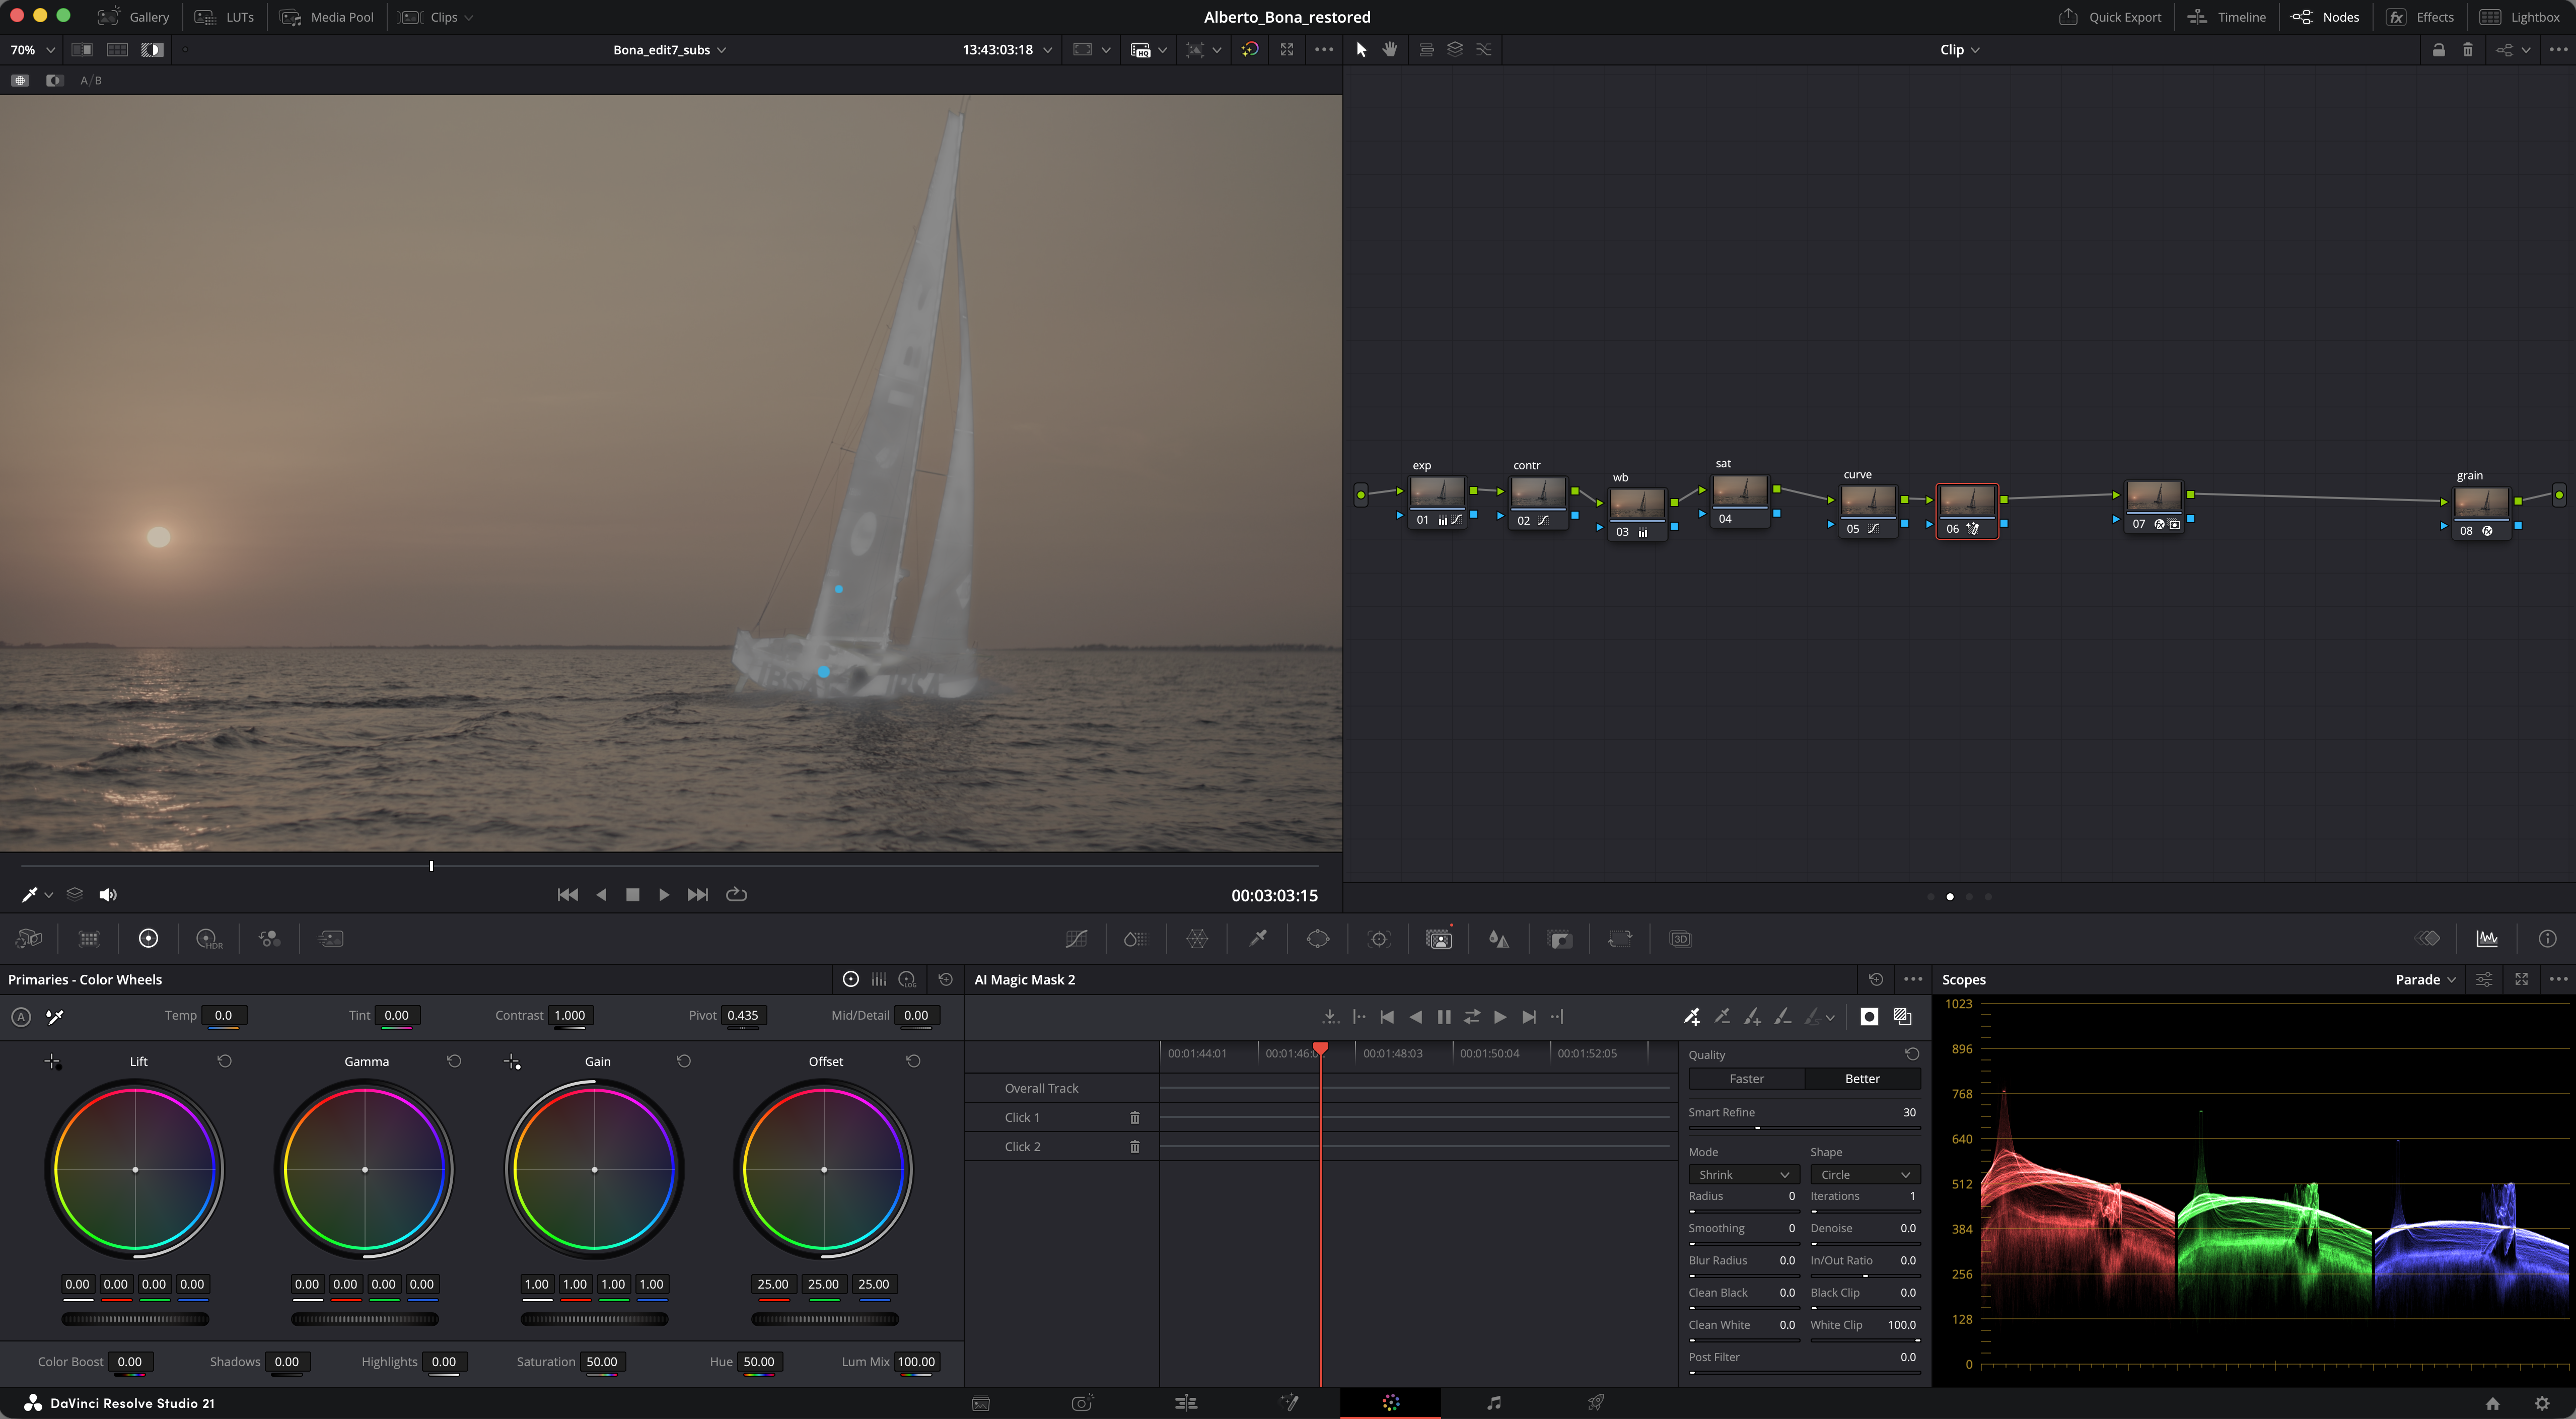
Task: Toggle viewer loop playback
Action: tap(736, 895)
